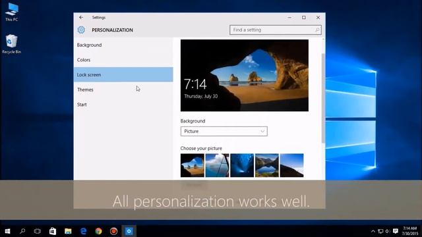The image size is (422, 237).
Task: Click the lock screen preview image
Action: [245, 76]
